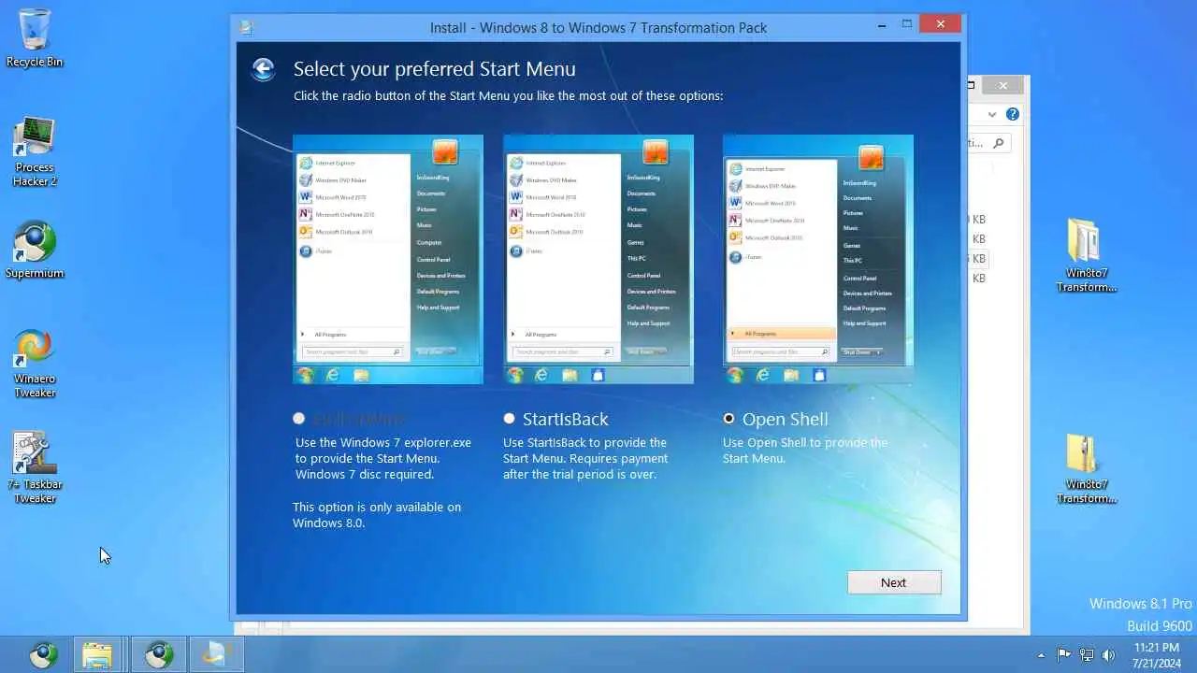Screen dimensions: 1197x673
Task: Click 'This option is only available on Windows 8.0.'
Action: [x=377, y=515]
